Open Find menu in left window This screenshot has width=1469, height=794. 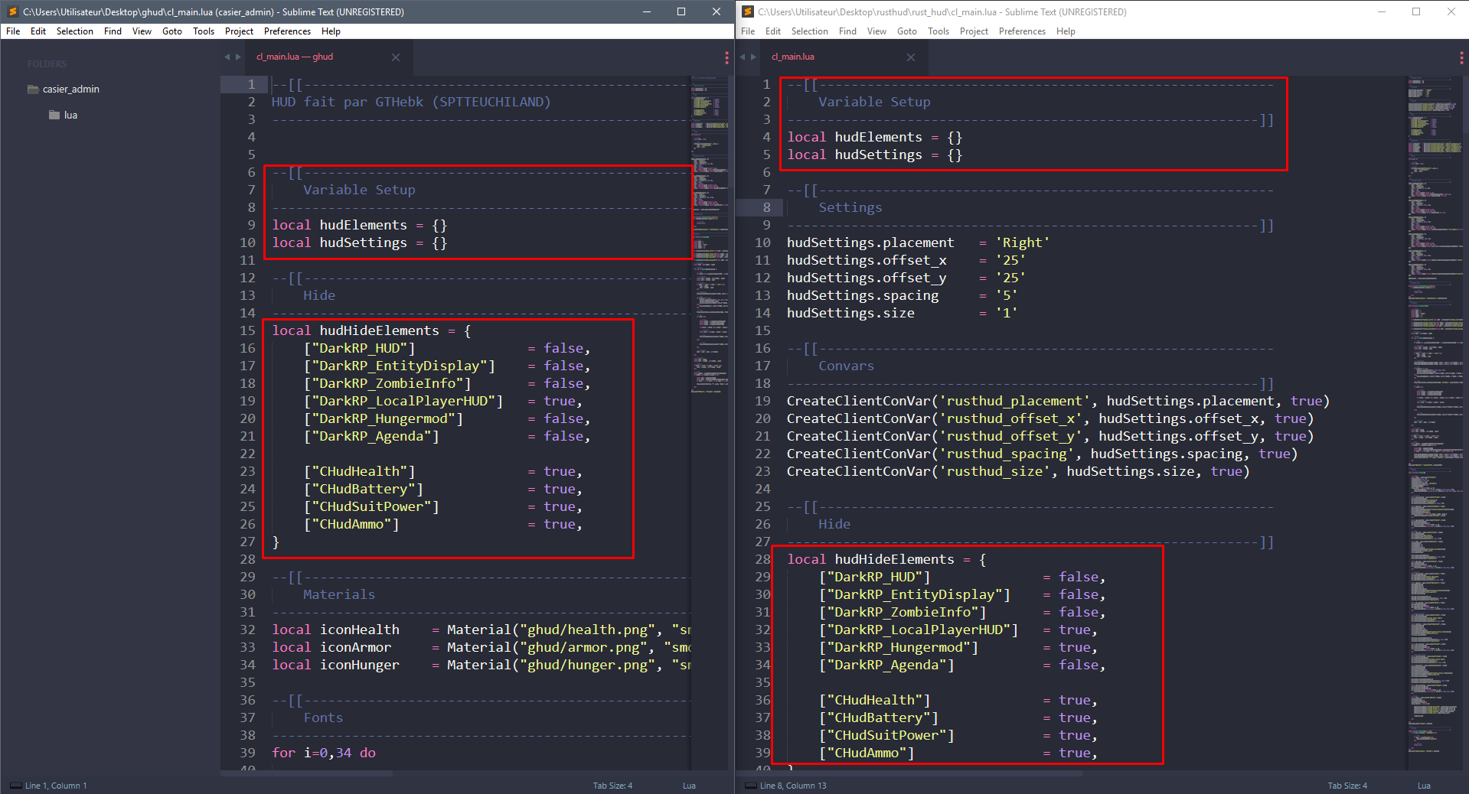[113, 31]
